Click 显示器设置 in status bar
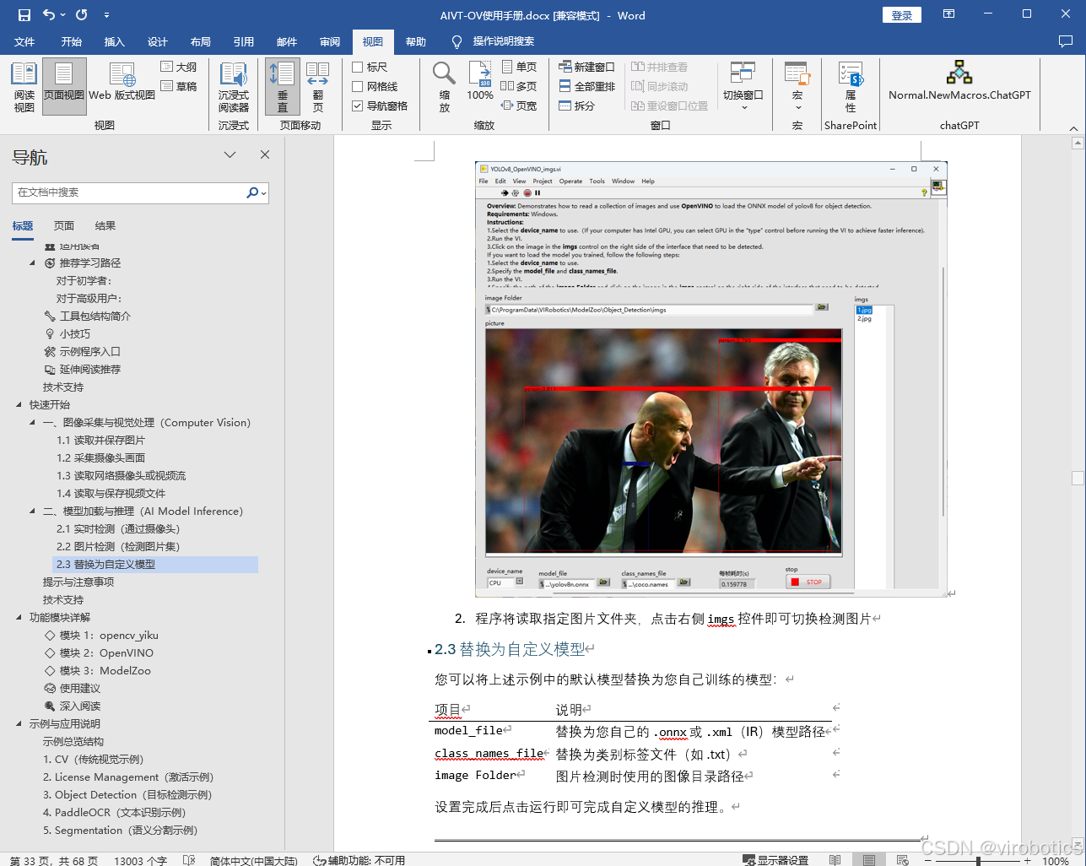Image resolution: width=1086 pixels, height=866 pixels. pyautogui.click(x=775, y=860)
